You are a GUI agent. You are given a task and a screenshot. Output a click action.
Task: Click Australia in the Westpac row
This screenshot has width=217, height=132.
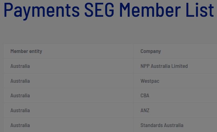click(20, 81)
